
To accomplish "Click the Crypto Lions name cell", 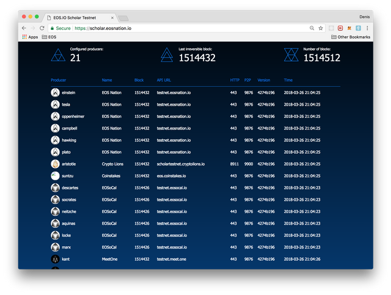I will 112,164.
